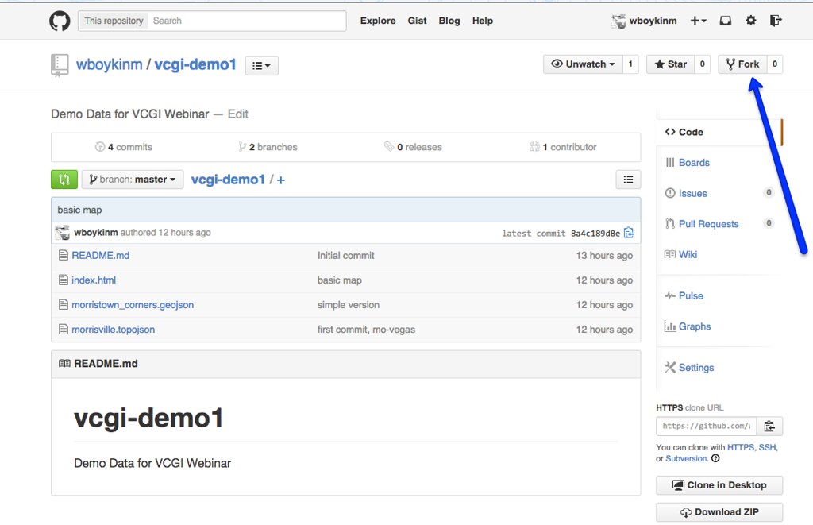Open Explore in the top navigation
Screen dimensions: 813x525
378,21
